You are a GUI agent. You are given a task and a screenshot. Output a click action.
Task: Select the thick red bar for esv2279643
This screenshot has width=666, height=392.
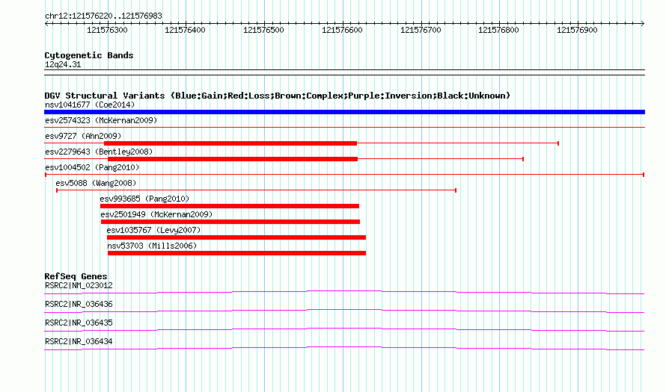[233, 159]
